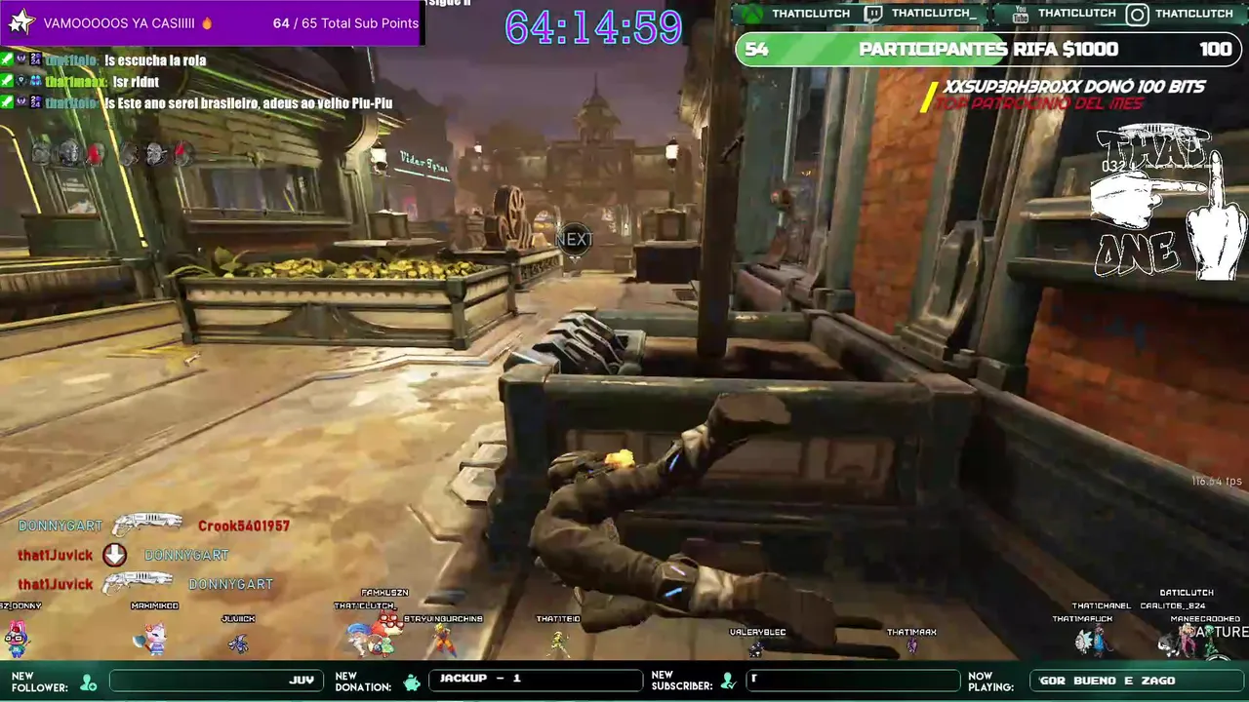Click the THAT1CLUTCH handle next to the Instagram logo
The height and width of the screenshot is (702, 1249).
pyautogui.click(x=1194, y=14)
